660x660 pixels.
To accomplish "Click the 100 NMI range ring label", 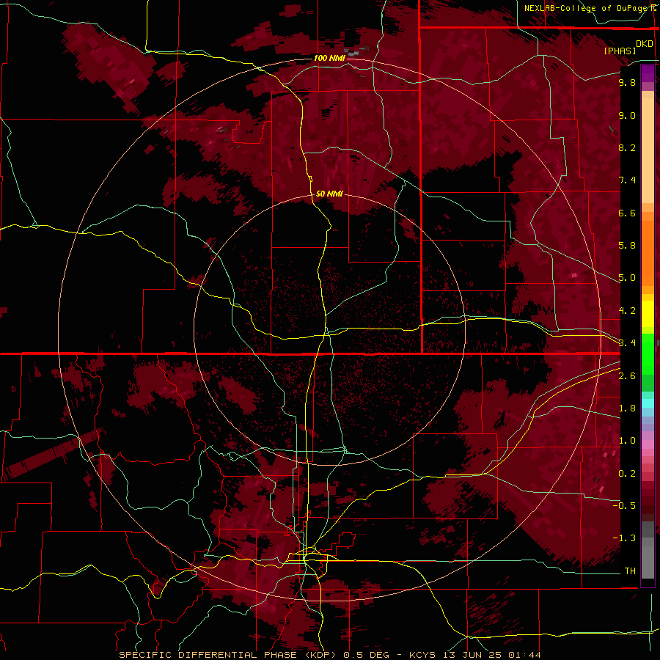I will click(x=329, y=58).
